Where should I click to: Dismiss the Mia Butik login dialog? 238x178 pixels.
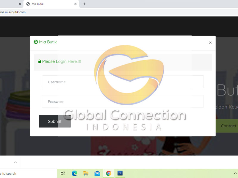tap(210, 43)
